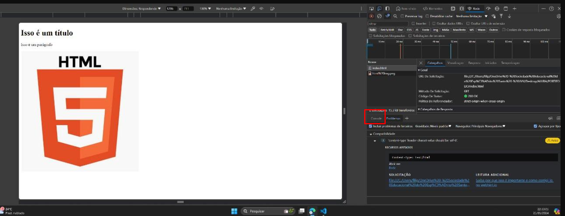This screenshot has height=216, width=565.
Task: Select the Img filter button
Action: [x=436, y=30]
